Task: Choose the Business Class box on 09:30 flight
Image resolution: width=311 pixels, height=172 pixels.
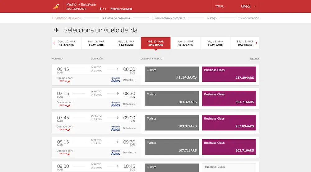Action: (x=229, y=168)
